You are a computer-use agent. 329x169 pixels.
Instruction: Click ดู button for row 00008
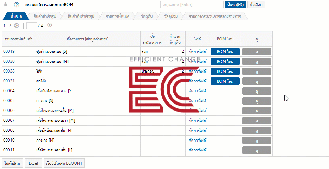coord(257,131)
